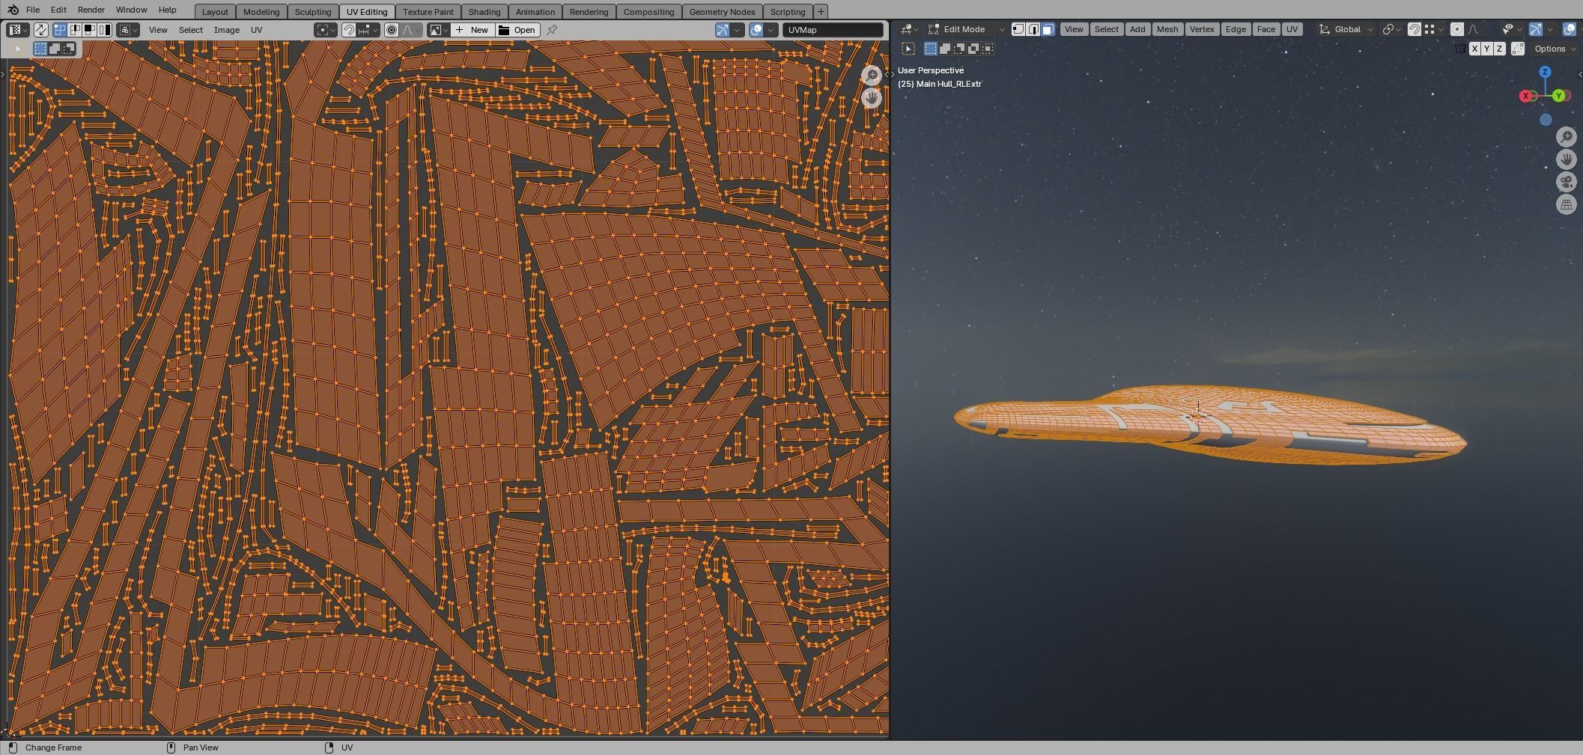Select box-select Extend mode in UV editor

click(55, 49)
